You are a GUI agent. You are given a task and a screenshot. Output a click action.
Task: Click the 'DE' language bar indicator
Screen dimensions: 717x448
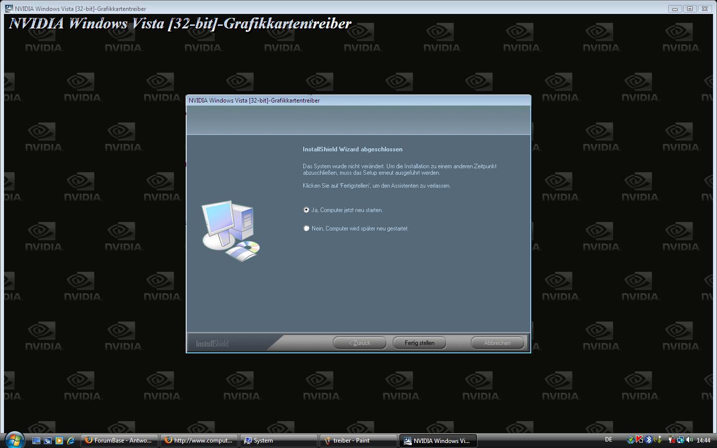coord(608,440)
